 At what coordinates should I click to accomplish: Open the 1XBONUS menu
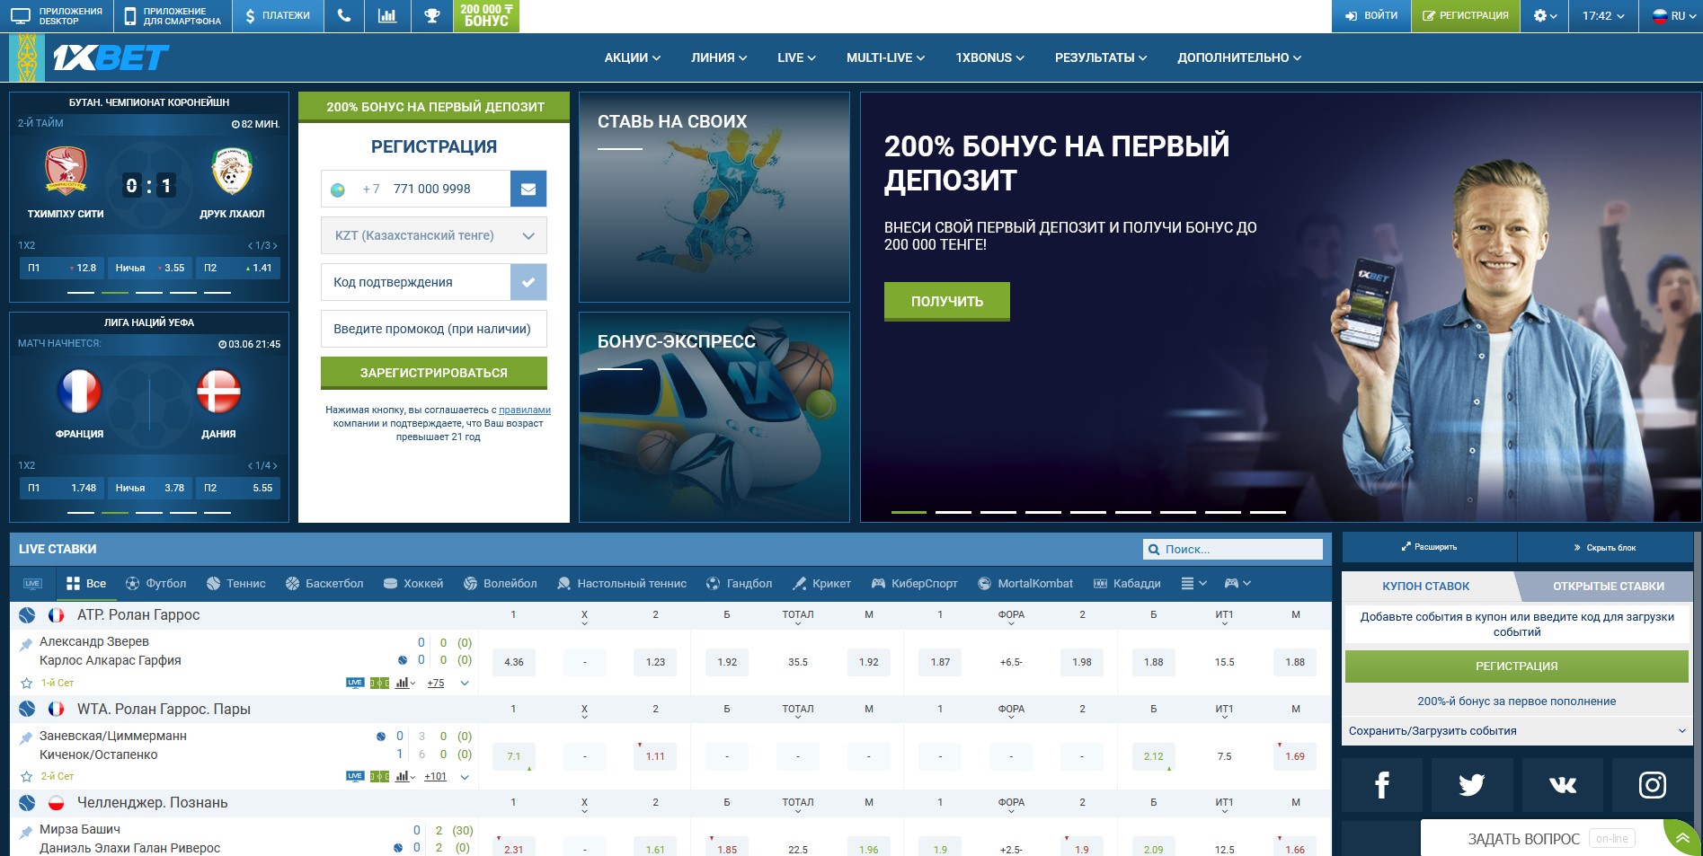[x=989, y=57]
